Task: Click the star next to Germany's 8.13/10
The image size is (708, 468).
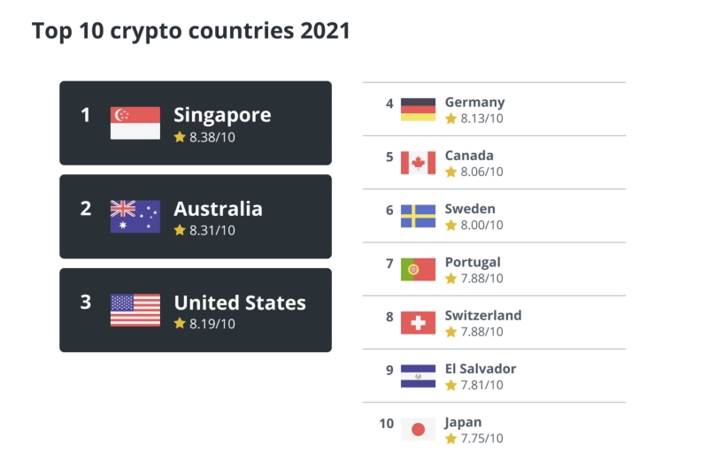Action: pos(450,119)
